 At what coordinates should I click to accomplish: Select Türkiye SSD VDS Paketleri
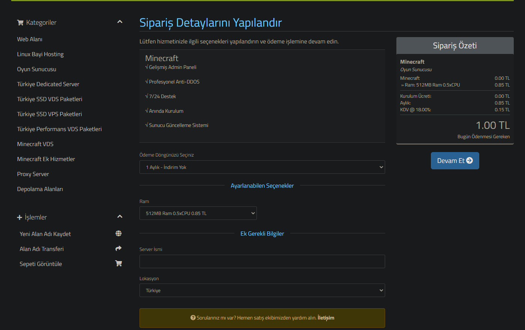click(x=49, y=99)
